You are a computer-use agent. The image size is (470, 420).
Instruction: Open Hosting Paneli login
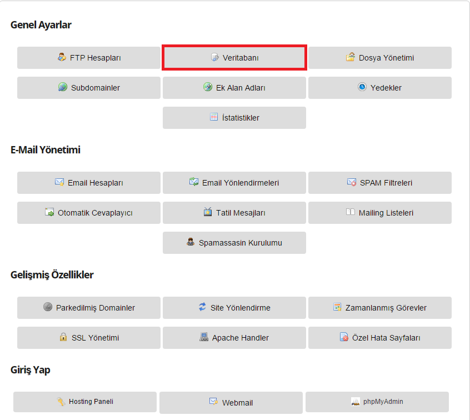(85, 402)
